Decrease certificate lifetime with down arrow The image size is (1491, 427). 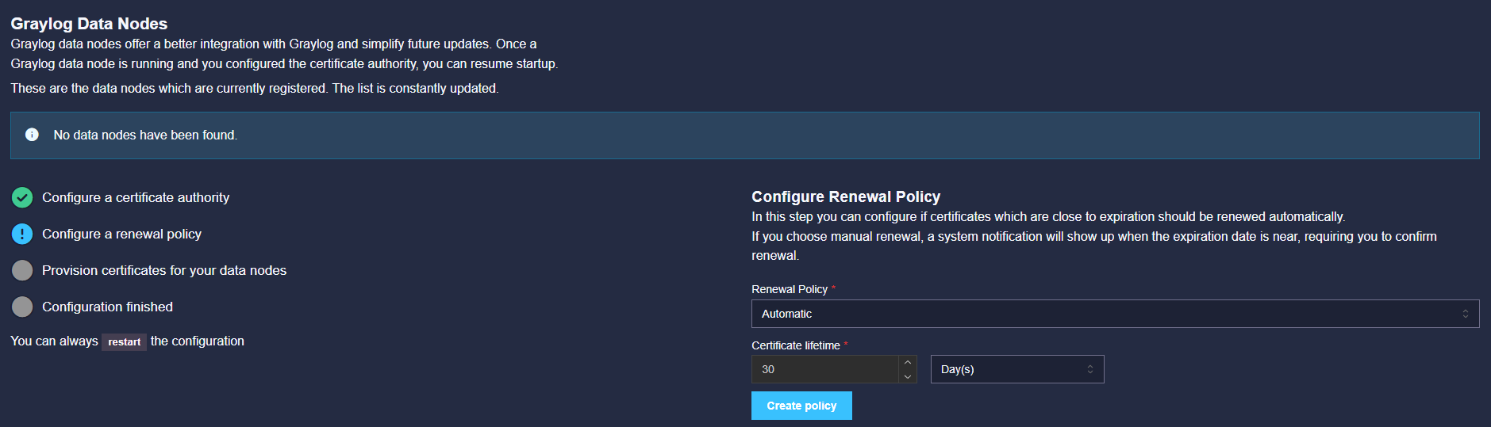pos(908,376)
